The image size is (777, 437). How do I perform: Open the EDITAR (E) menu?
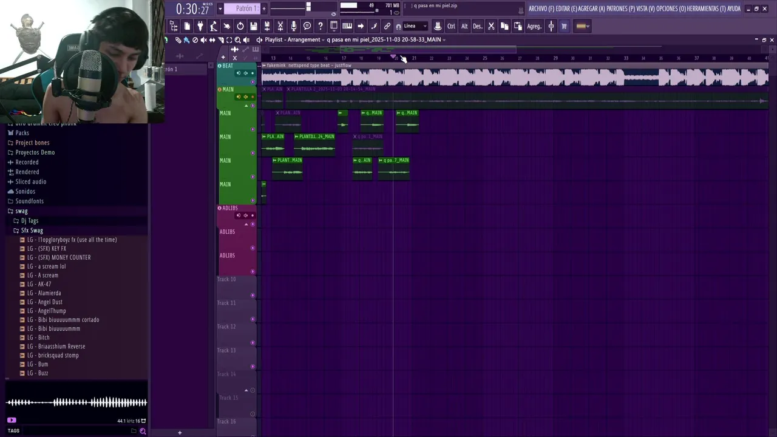567,8
